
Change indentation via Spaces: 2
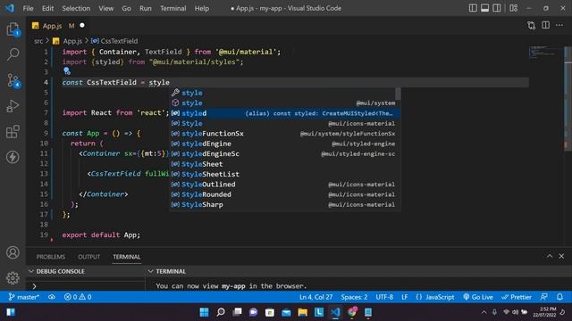pos(354,297)
